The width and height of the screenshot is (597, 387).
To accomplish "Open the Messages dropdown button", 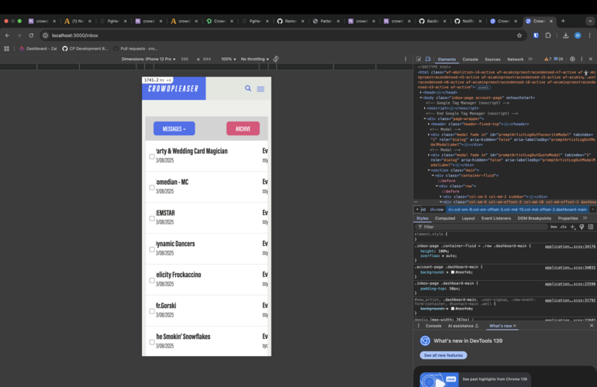I will pos(174,128).
